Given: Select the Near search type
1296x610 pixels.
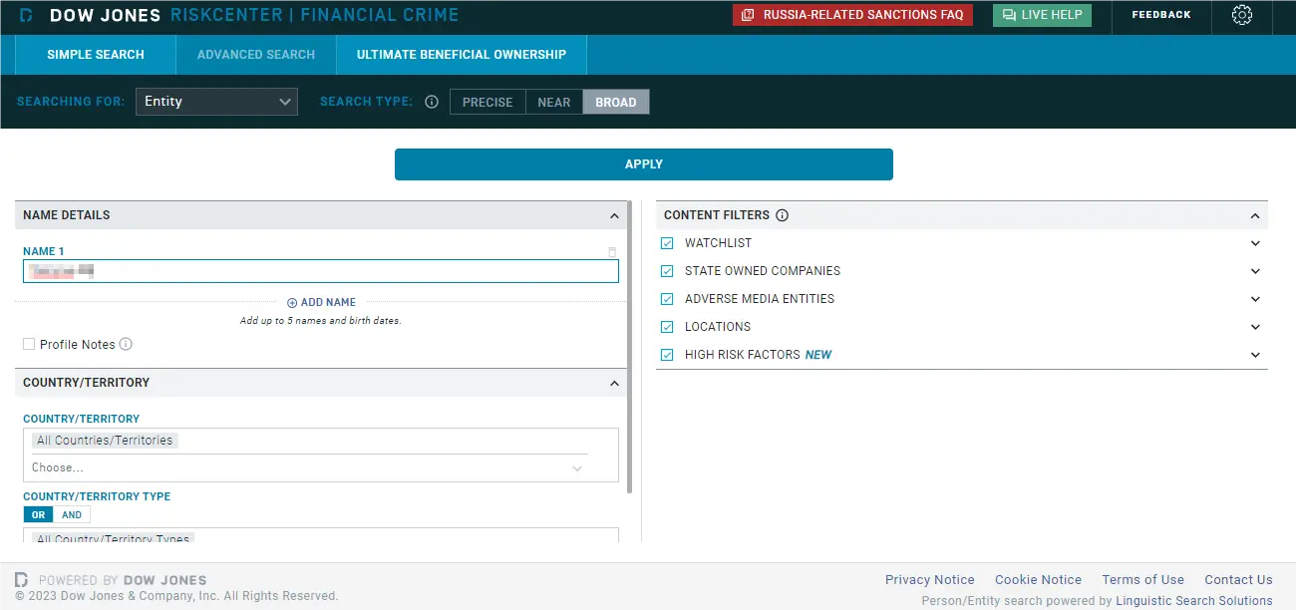Looking at the screenshot, I should [x=554, y=102].
